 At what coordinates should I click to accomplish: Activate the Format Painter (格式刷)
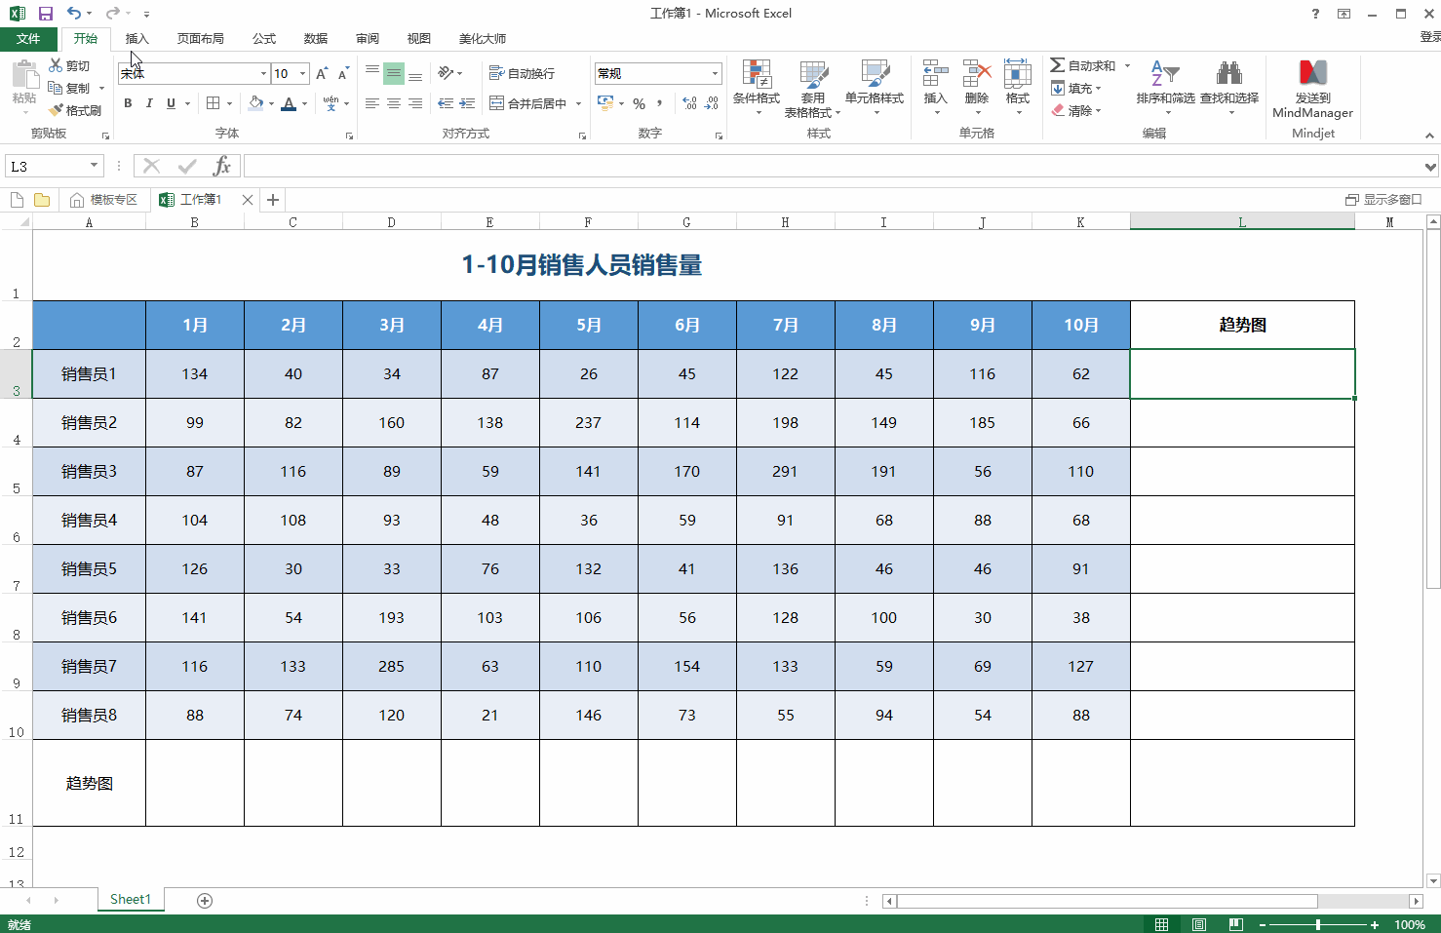75,110
